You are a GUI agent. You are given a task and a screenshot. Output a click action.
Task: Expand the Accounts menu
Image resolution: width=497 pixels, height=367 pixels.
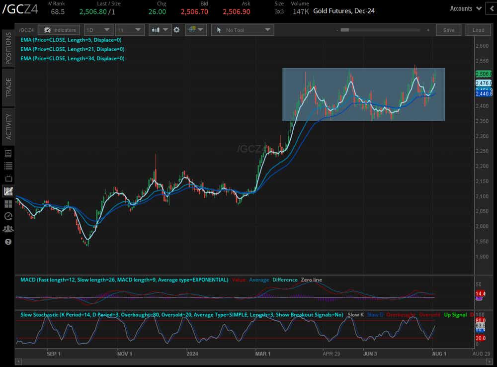coord(466,8)
